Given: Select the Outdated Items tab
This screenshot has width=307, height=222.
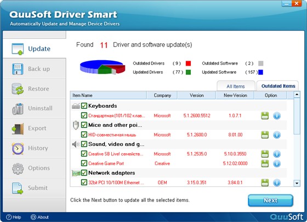Looking at the screenshot, I should click(x=278, y=86).
